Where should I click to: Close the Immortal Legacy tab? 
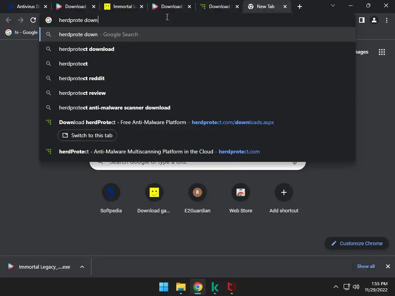[142, 7]
